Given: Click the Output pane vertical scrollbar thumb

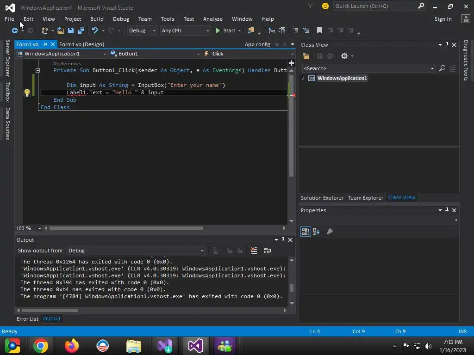Looking at the screenshot, I should 292,288.
